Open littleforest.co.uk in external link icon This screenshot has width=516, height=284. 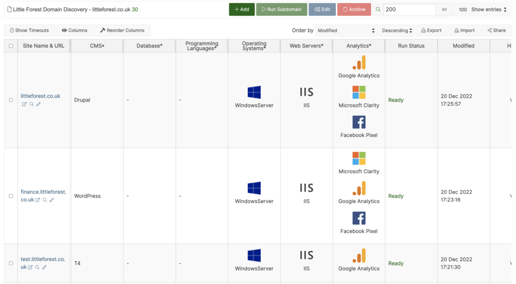tap(24, 104)
